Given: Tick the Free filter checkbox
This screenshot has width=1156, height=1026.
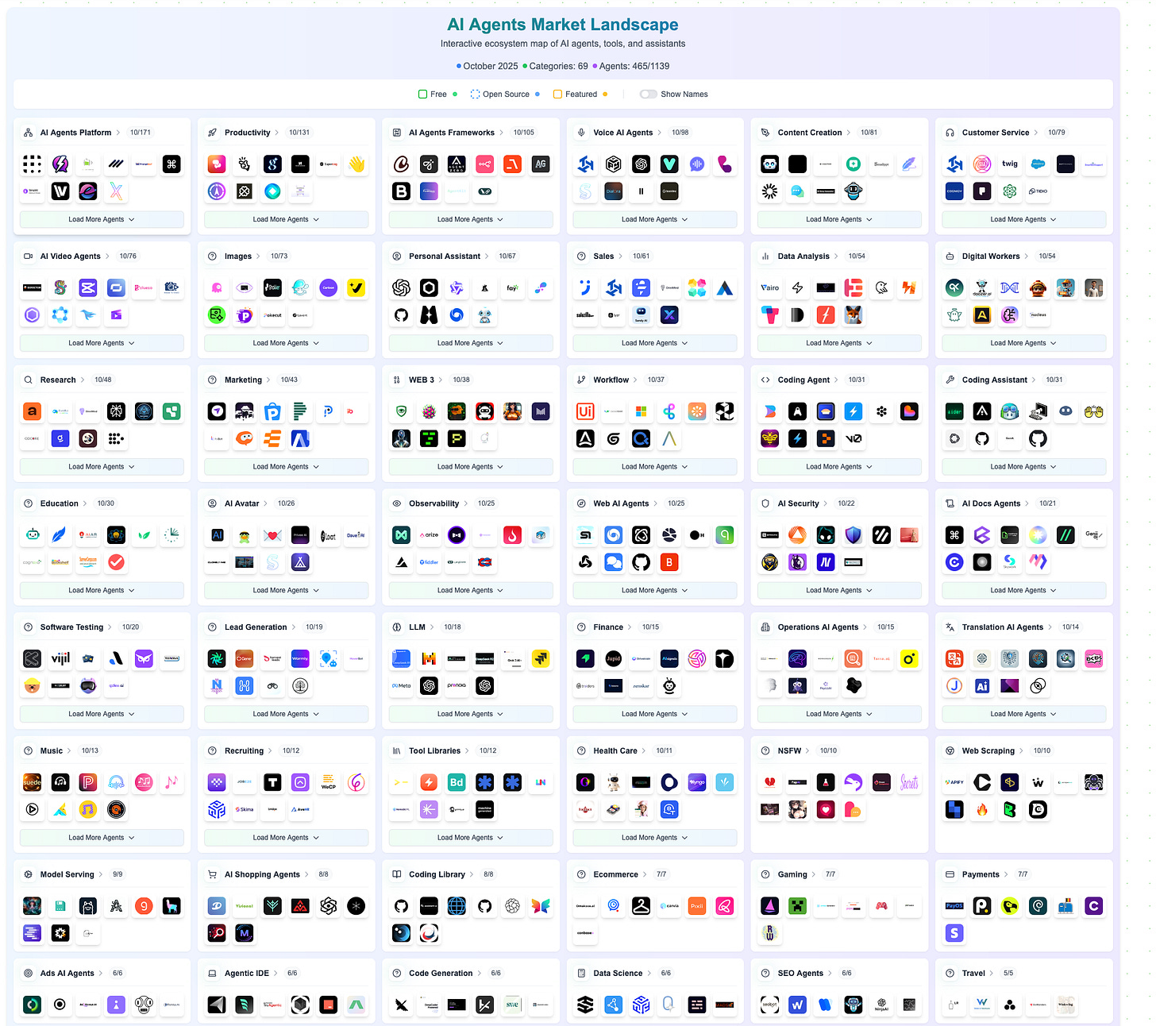Looking at the screenshot, I should [x=423, y=94].
